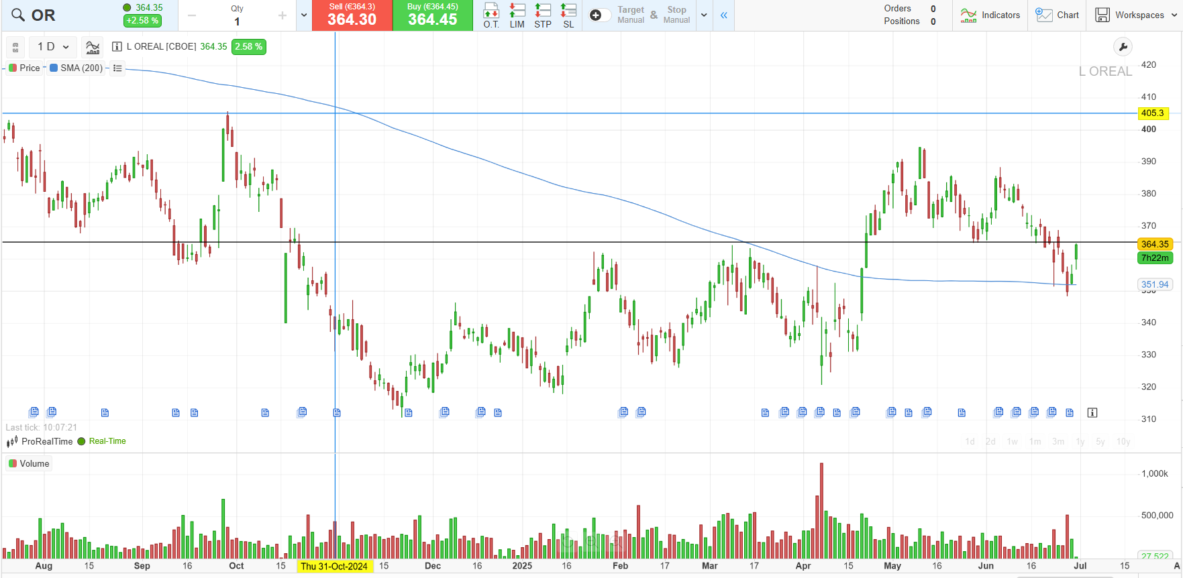This screenshot has width=1183, height=578.
Task: Click the O.T. order ticket icon
Action: 491,15
